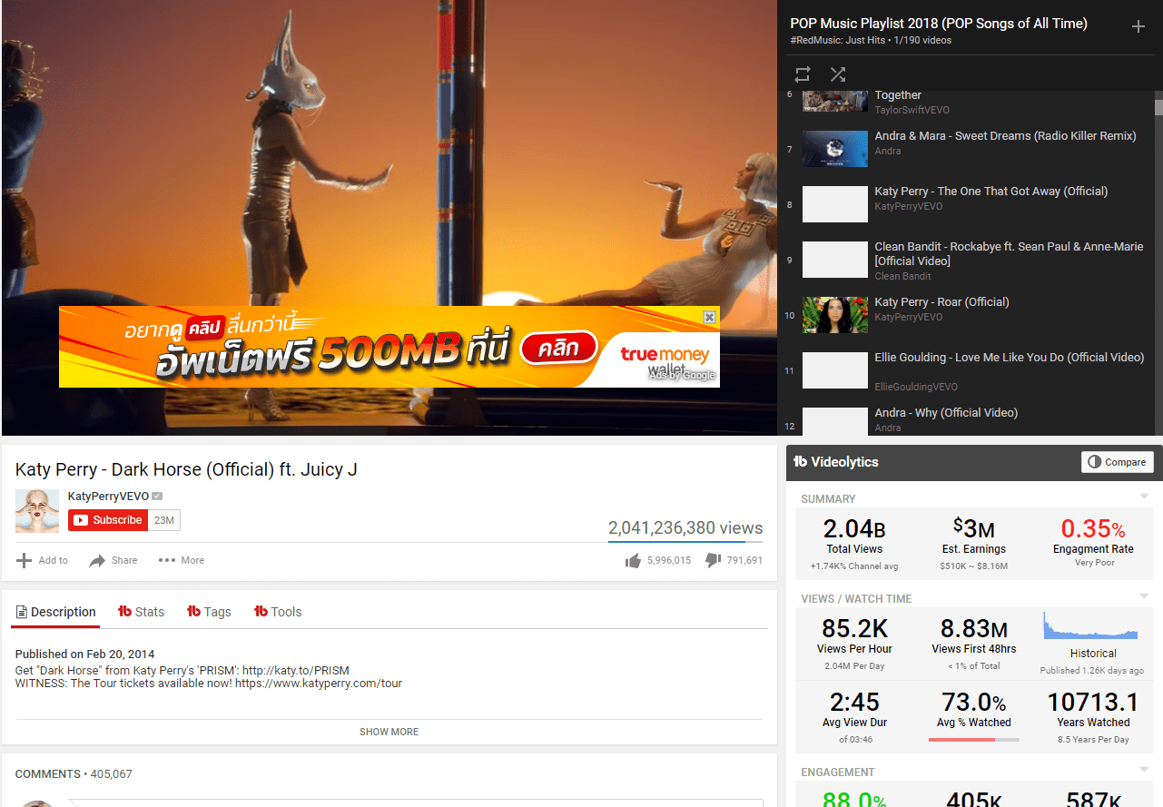Open the POP Music Playlist 2018 title

pos(939,24)
